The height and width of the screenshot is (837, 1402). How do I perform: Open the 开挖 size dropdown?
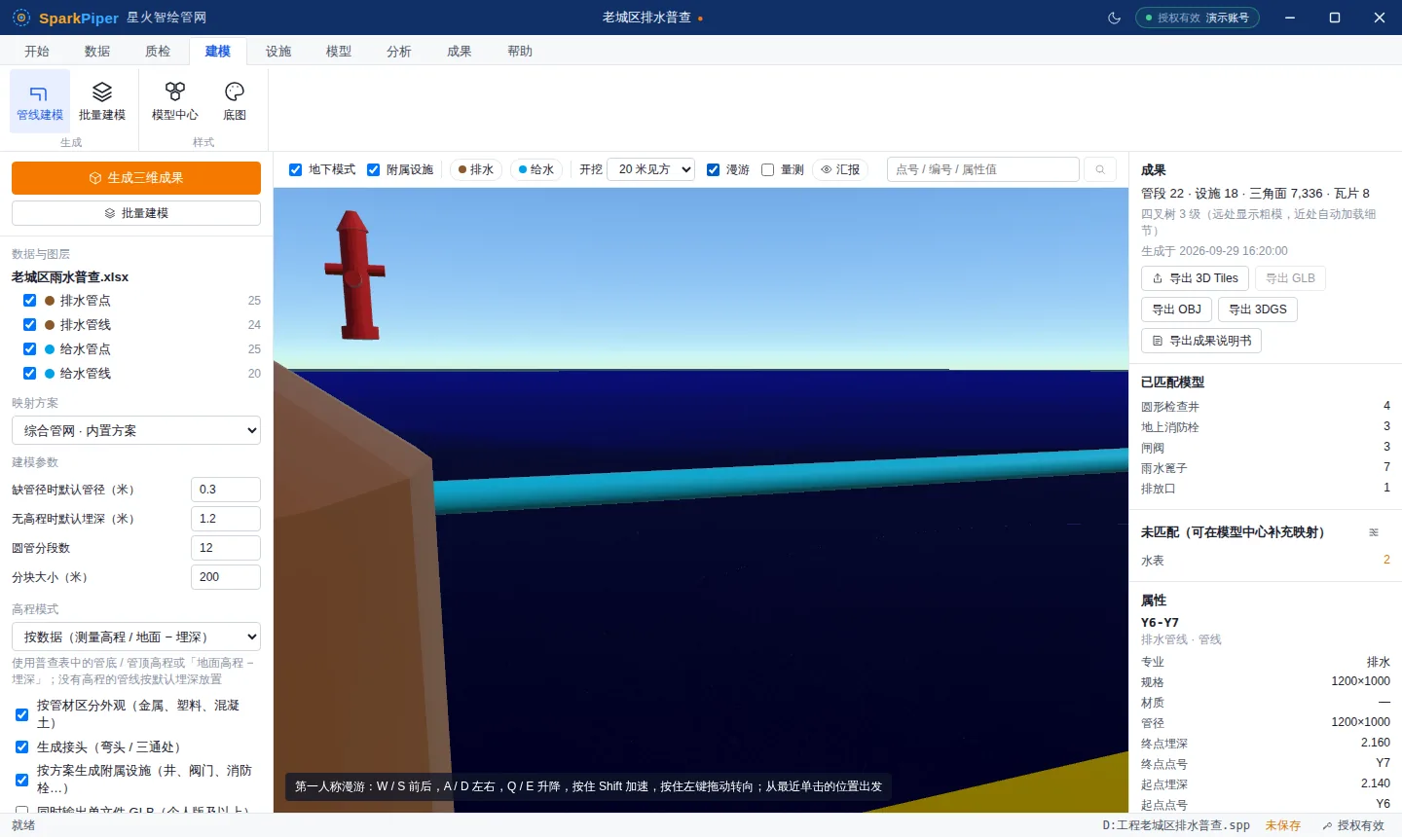coord(650,169)
